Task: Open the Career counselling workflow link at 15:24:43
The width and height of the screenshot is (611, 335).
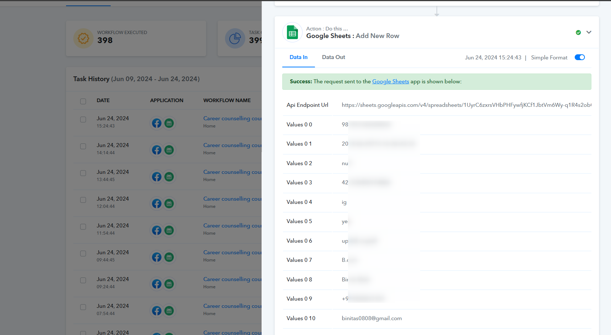Action: tap(232, 118)
